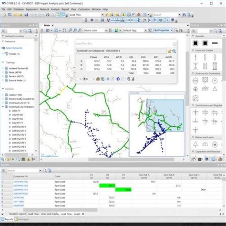Click the Report panel horizontal scrollbar
Viewport: 226px width, 226px height.
click(x=60, y=210)
